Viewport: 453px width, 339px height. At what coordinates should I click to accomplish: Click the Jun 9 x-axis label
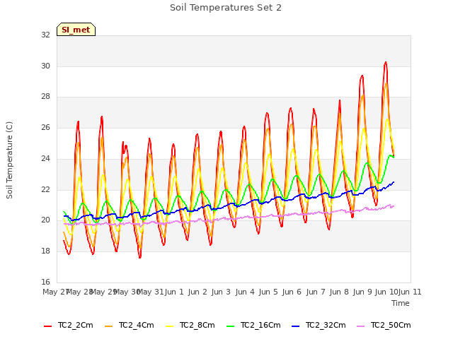pyautogui.click(x=362, y=292)
